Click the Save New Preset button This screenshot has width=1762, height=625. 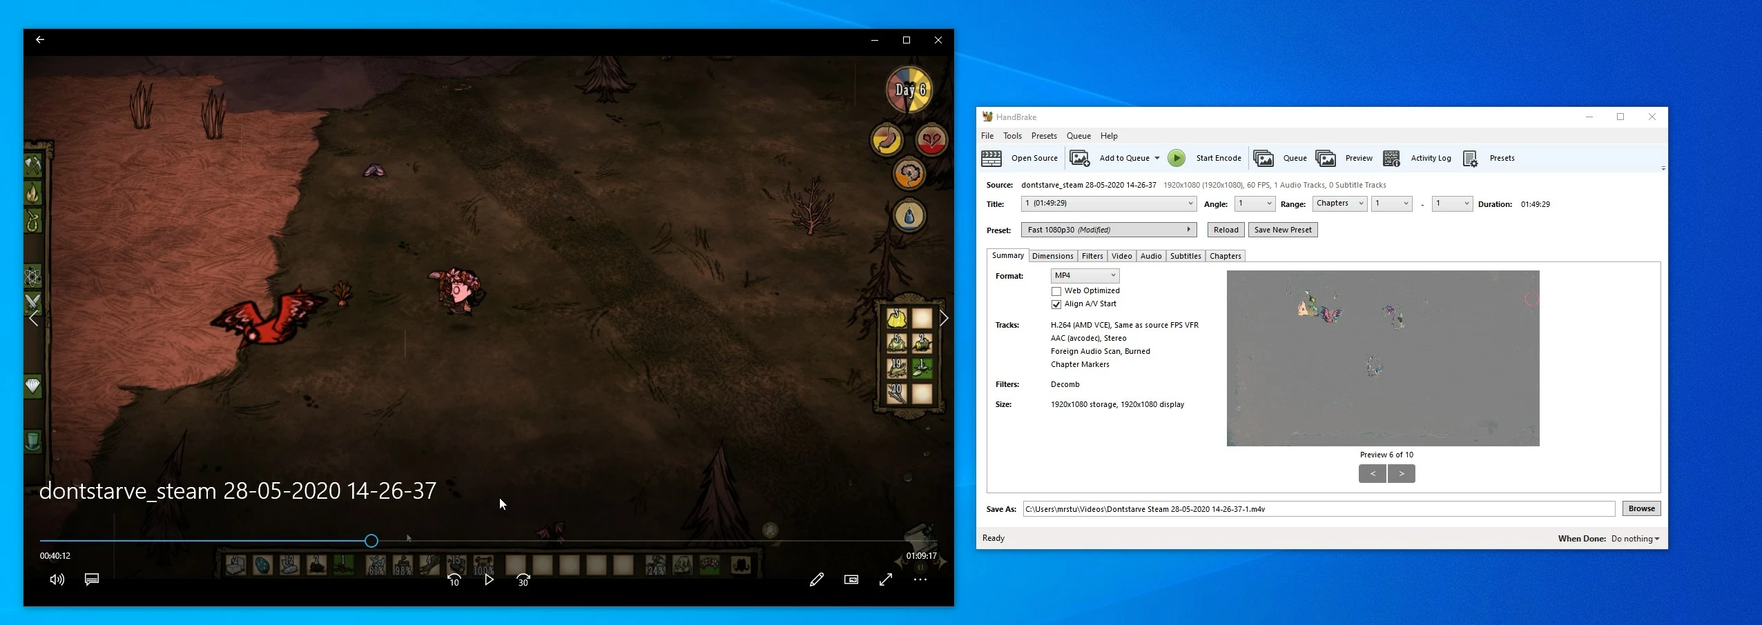pos(1283,230)
